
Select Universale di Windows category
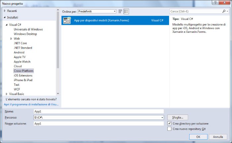pyautogui.click(x=28, y=29)
